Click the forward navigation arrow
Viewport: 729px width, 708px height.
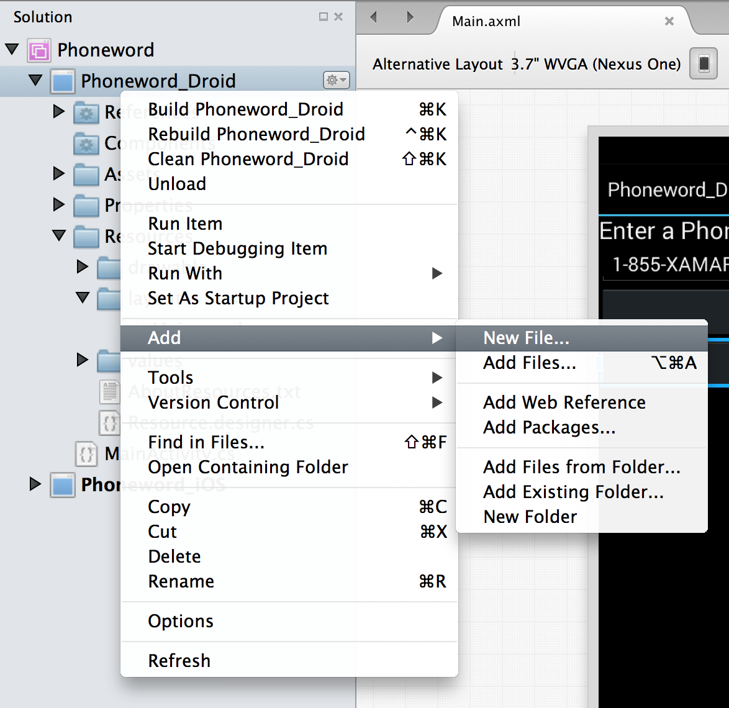pyautogui.click(x=410, y=17)
